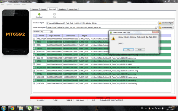Open uTorrent from the taskbar
This screenshot has width=178, height=111.
pos(29,108)
